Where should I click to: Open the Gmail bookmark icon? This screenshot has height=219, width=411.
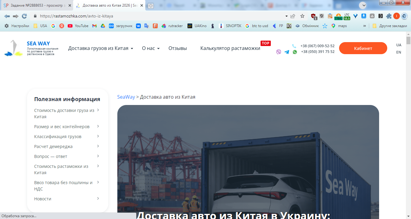[x=94, y=26]
